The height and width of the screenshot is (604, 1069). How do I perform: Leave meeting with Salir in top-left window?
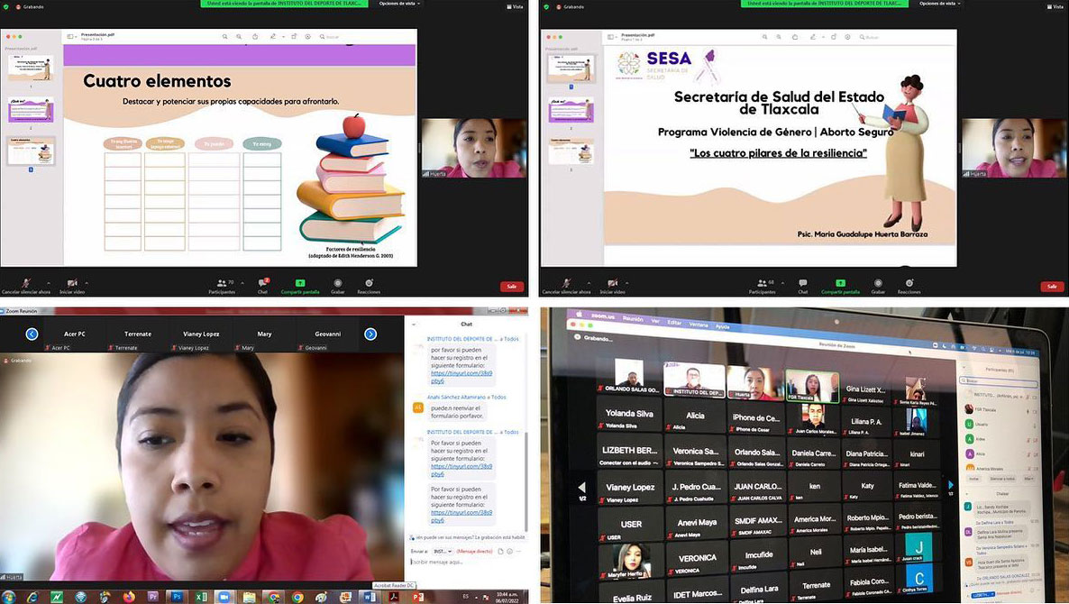pos(512,287)
